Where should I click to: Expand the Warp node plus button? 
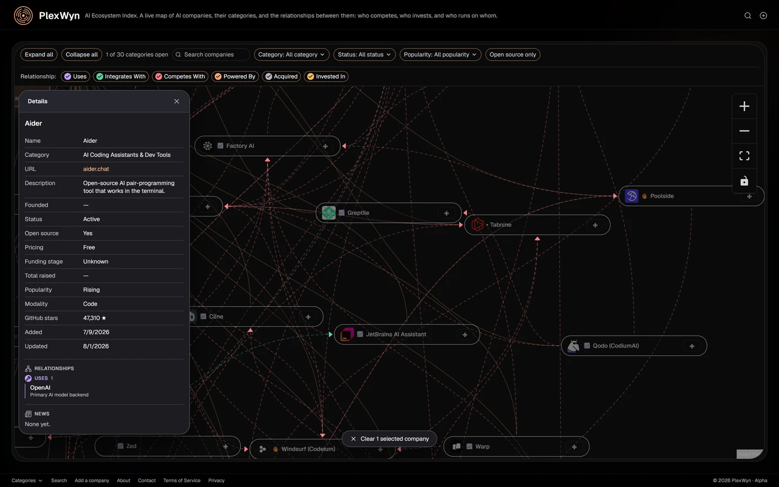tap(574, 447)
